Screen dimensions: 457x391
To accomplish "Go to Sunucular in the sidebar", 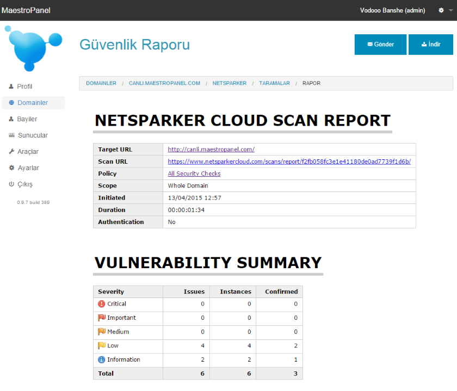I will point(33,135).
